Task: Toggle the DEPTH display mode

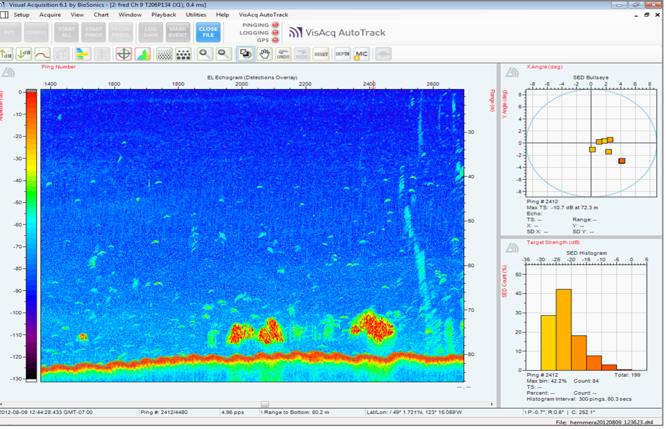Action: pos(342,54)
